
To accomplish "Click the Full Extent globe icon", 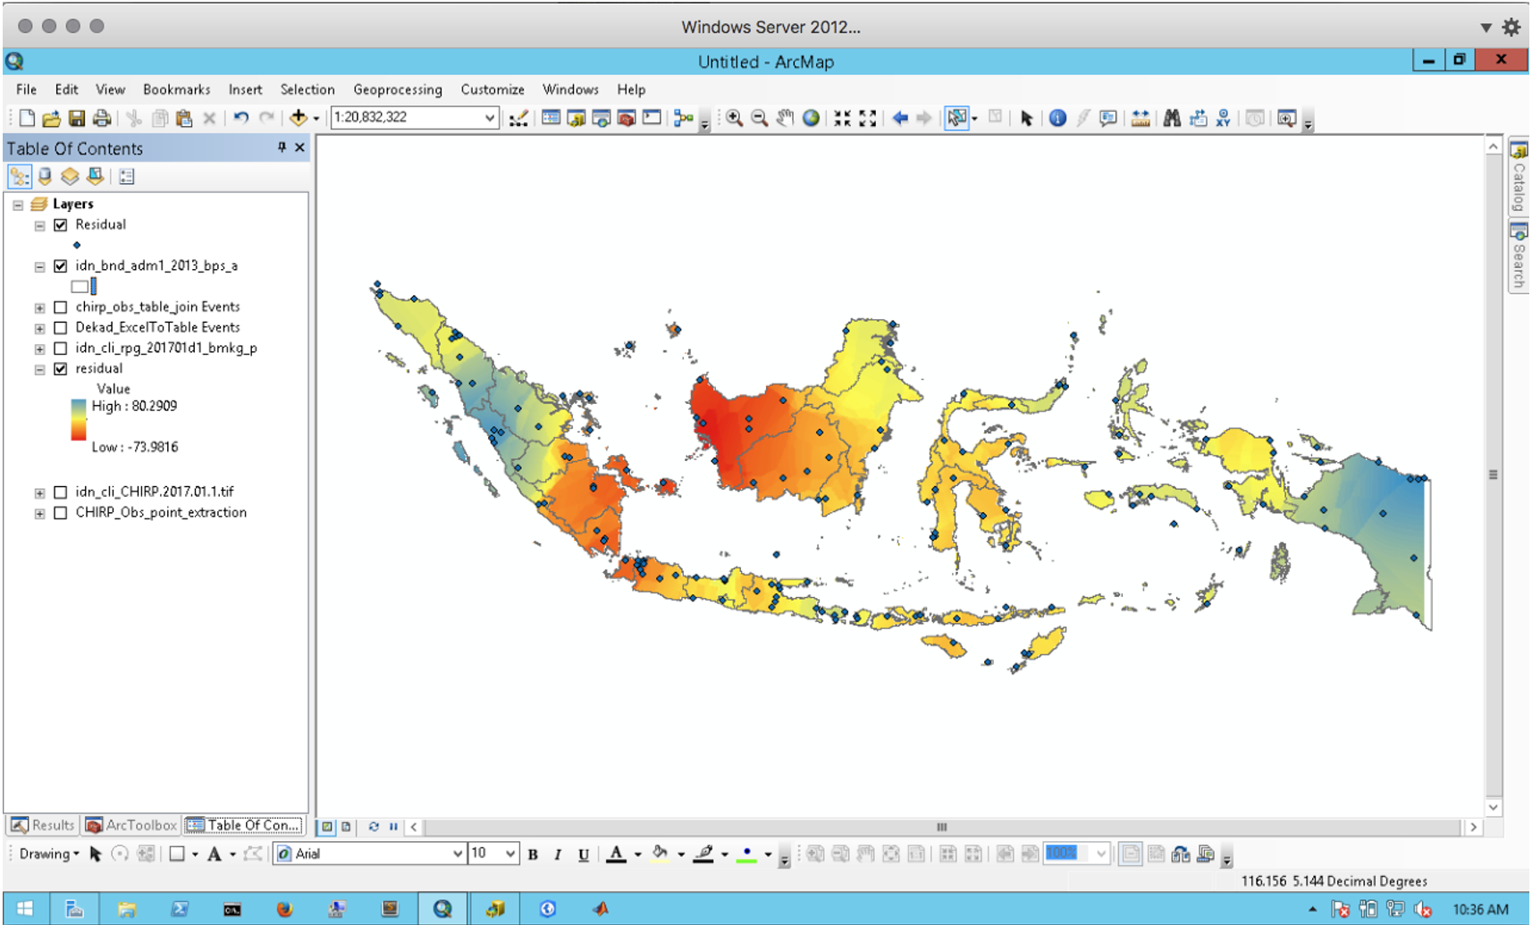I will (811, 118).
